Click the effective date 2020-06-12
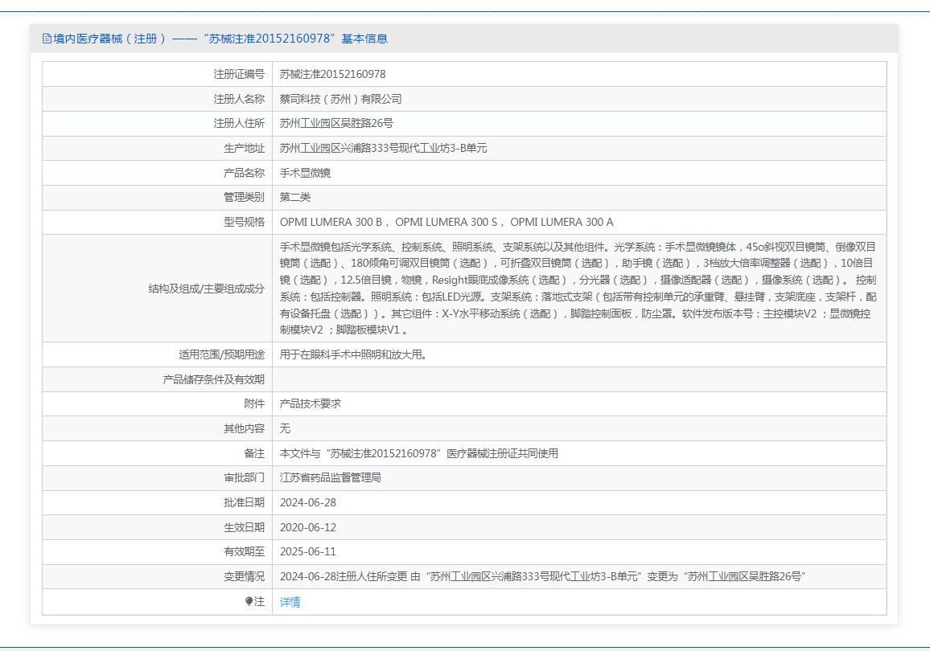 [x=307, y=527]
